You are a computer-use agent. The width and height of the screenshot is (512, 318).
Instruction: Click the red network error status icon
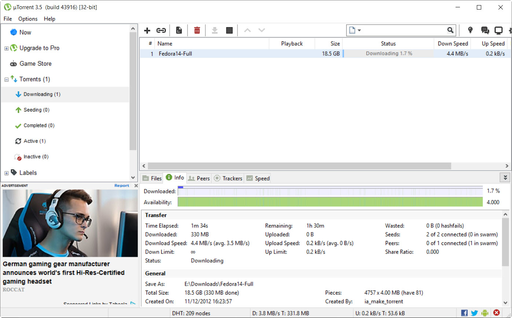[x=497, y=313]
